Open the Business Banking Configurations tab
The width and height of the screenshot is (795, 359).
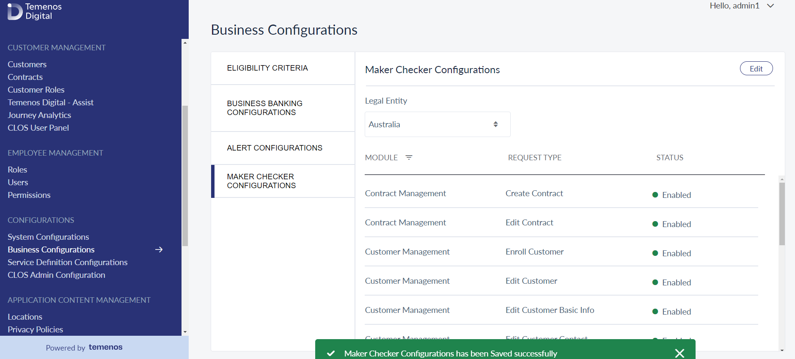pyautogui.click(x=283, y=108)
